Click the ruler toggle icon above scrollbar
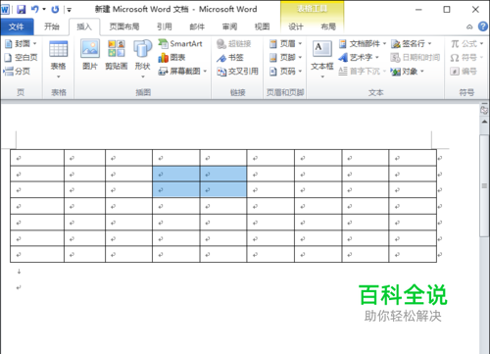The height and width of the screenshot is (354, 490). 484,110
